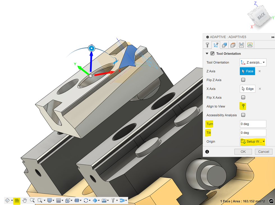Click the Align to View pin icon
275x205 pixels.
coord(242,106)
